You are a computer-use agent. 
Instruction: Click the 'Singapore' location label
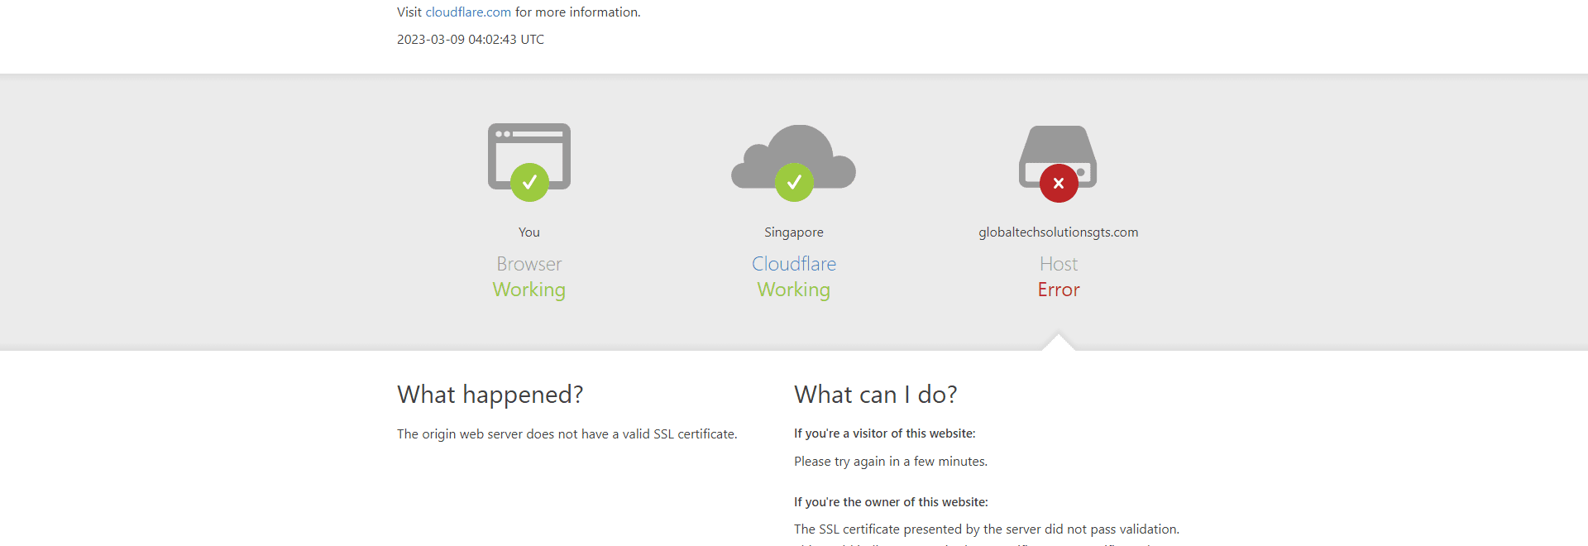coord(794,232)
